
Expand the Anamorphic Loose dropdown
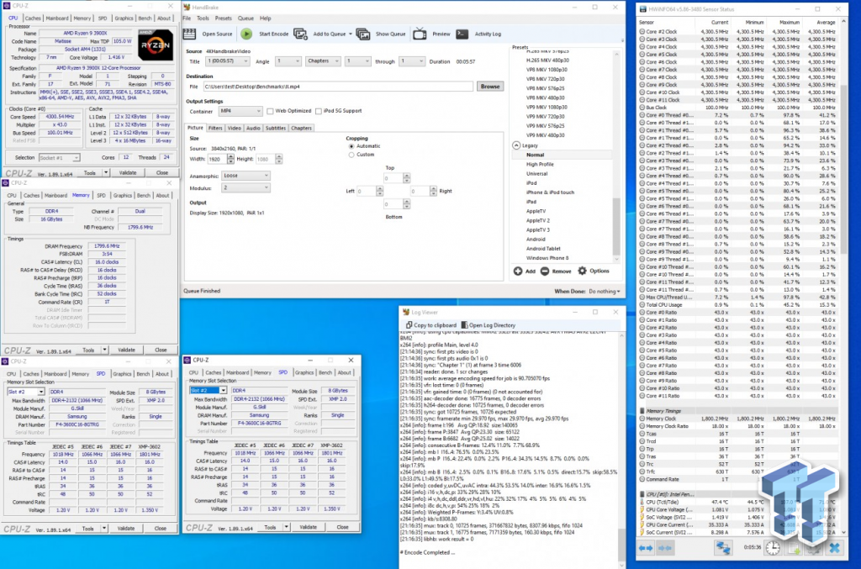[245, 176]
